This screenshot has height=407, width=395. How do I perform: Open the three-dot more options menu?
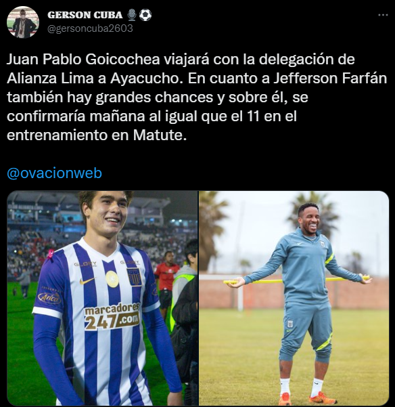(383, 15)
